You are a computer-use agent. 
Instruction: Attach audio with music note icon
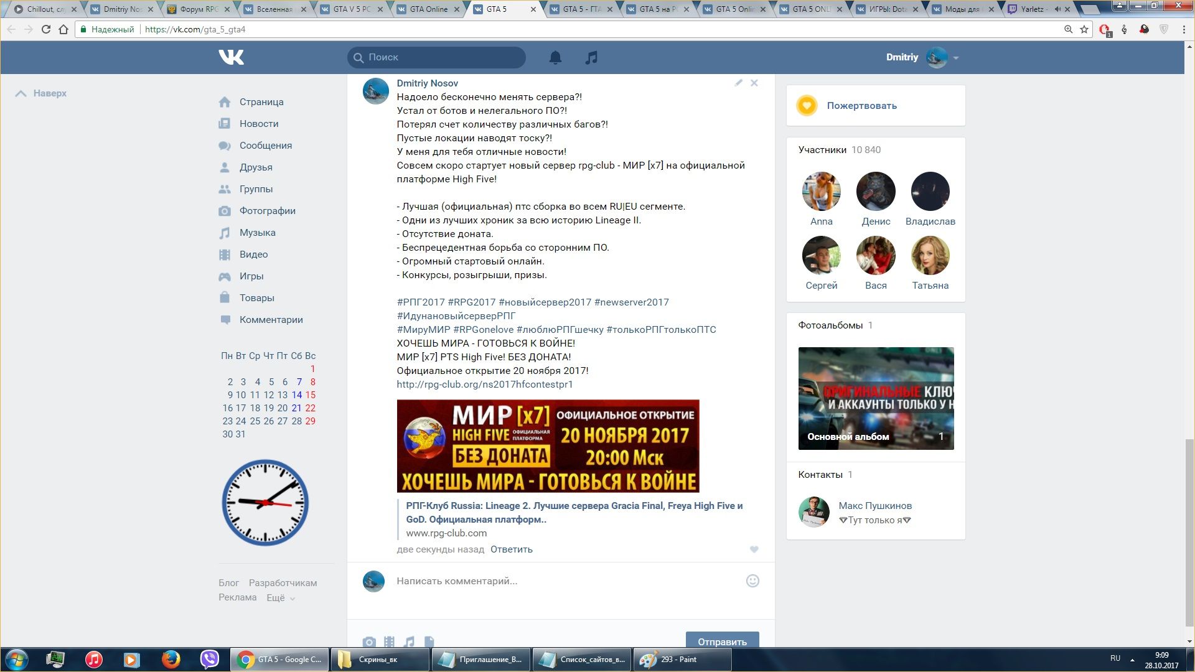tap(409, 642)
